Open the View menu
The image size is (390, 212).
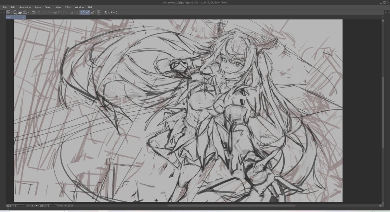(58, 7)
